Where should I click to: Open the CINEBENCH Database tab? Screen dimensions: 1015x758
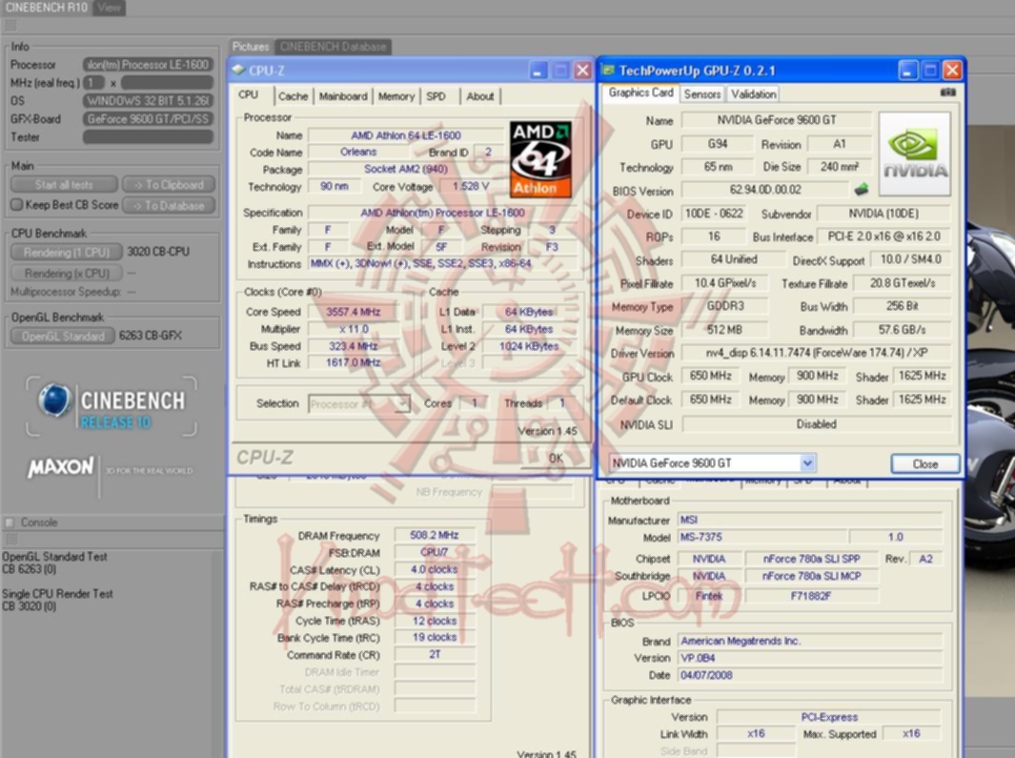(x=334, y=47)
